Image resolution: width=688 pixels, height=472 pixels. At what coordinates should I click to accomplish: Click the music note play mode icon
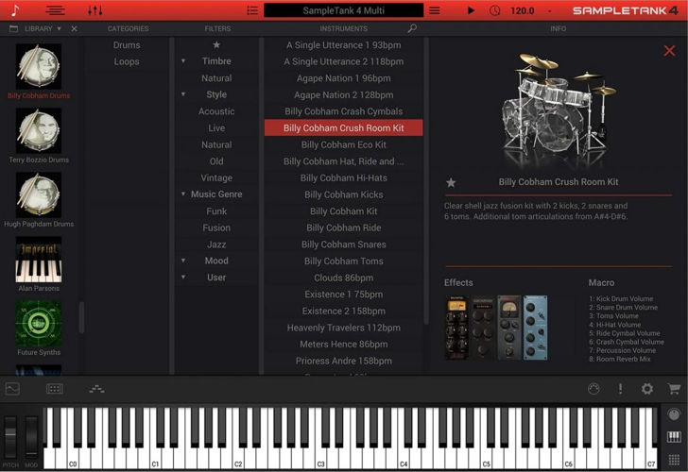coord(14,10)
